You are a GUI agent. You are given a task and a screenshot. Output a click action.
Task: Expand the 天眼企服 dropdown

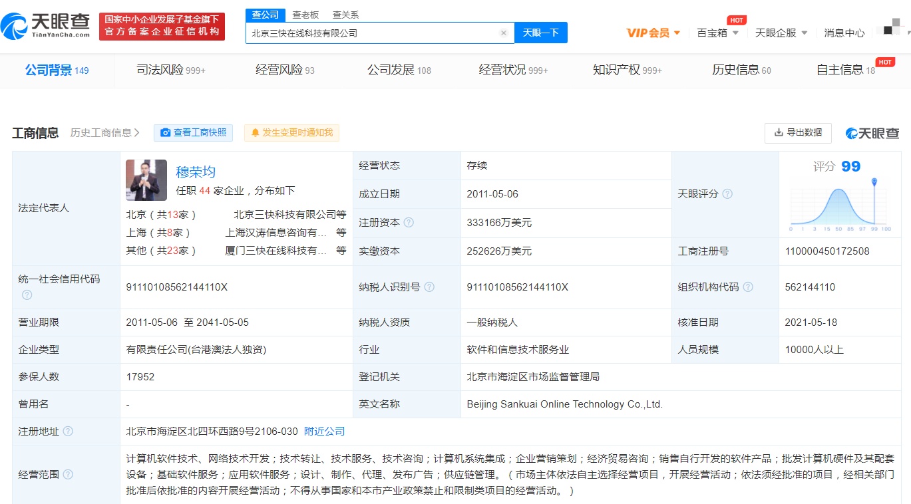click(781, 33)
